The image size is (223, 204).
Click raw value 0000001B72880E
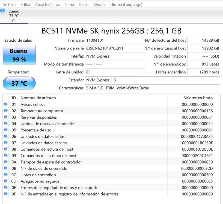(197, 149)
